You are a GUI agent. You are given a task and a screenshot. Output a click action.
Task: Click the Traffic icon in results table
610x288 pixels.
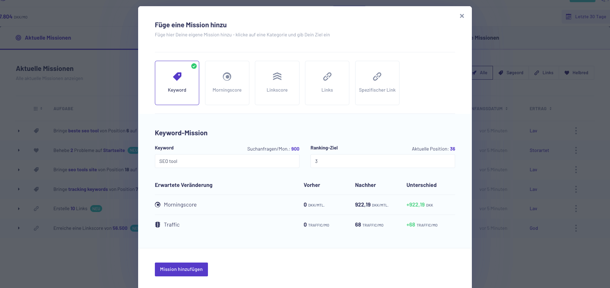click(x=158, y=225)
